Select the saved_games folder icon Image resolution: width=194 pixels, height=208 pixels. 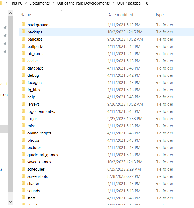[x=23, y=161]
